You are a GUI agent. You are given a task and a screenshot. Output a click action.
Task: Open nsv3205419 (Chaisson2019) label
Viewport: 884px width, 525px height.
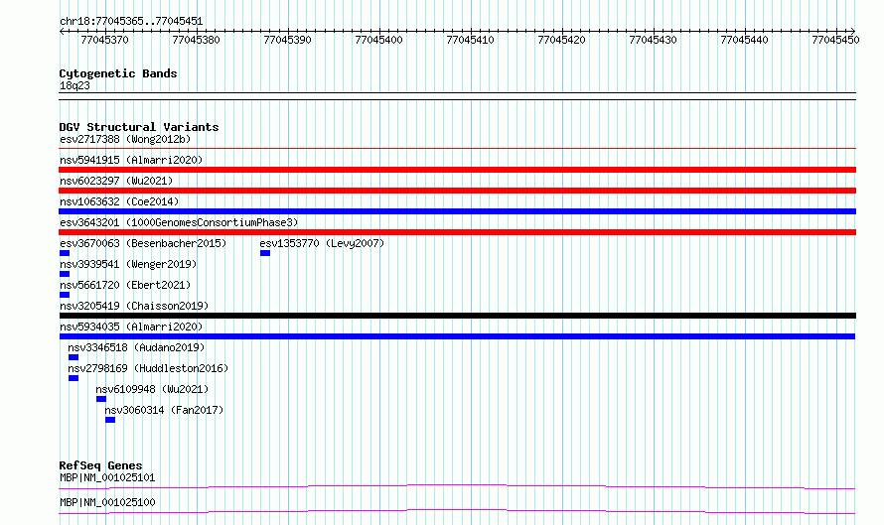click(x=134, y=306)
